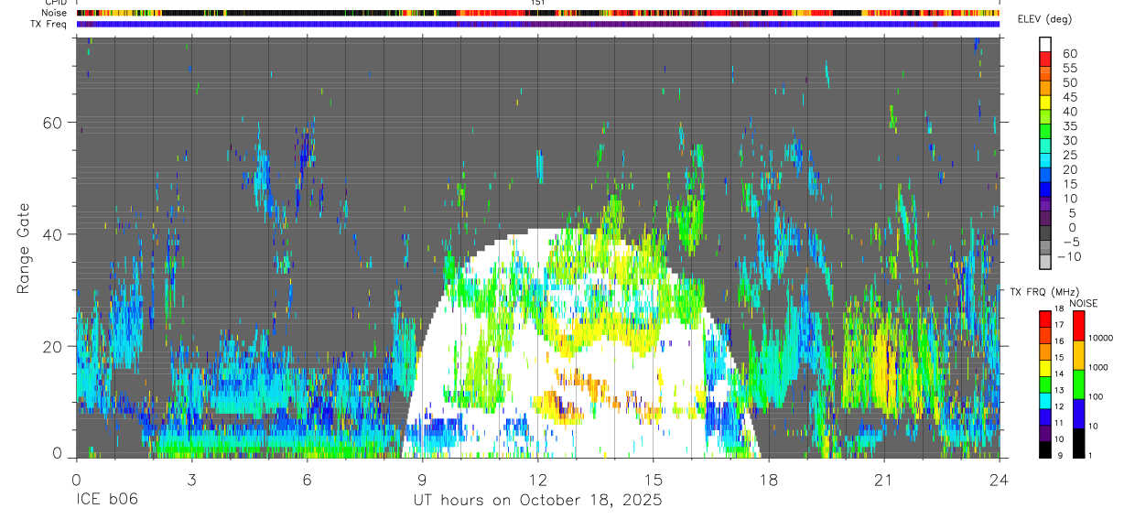This screenshot has height=519, width=1124.
Task: Click the x-axis tick label '15'
Action: coord(654,480)
